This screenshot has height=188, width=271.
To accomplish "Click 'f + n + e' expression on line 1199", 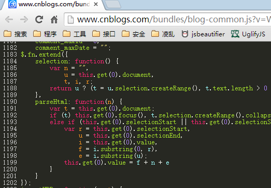I will point(153,163).
